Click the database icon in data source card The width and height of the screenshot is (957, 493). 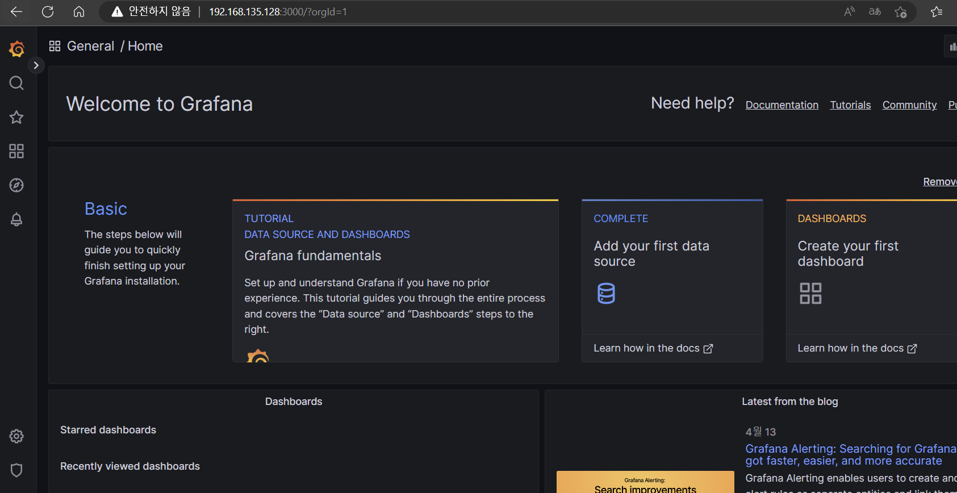(606, 294)
